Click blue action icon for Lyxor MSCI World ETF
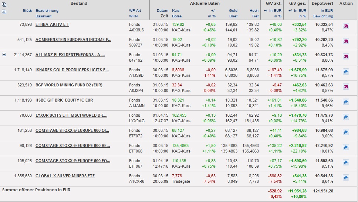This screenshot has width=358, height=202. [346, 117]
